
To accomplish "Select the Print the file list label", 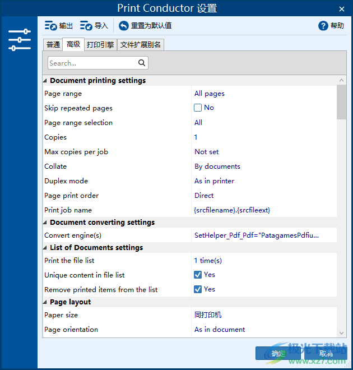I will point(69,261).
